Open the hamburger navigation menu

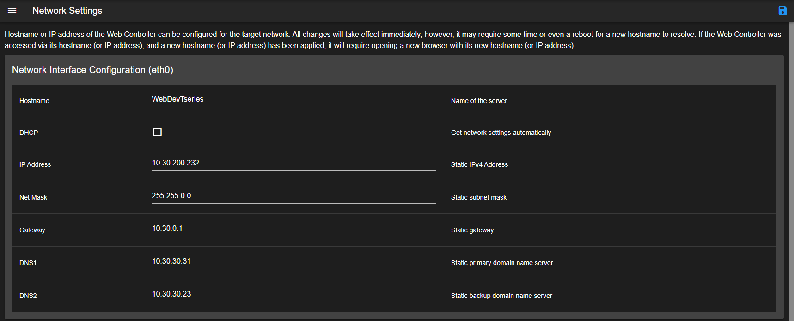[12, 11]
